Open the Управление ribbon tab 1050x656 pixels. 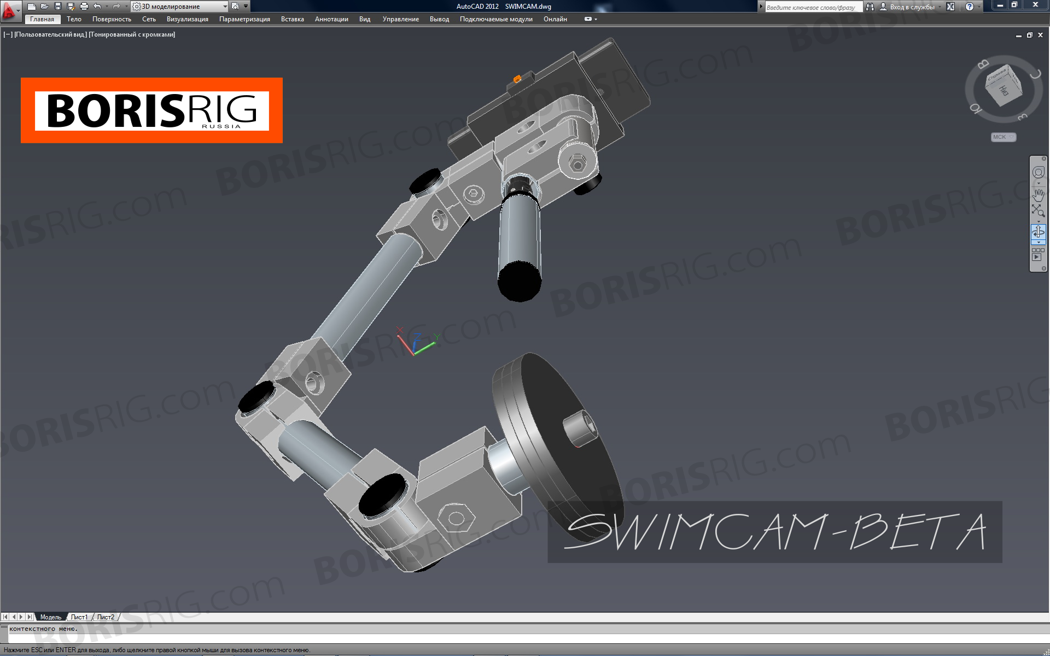401,19
